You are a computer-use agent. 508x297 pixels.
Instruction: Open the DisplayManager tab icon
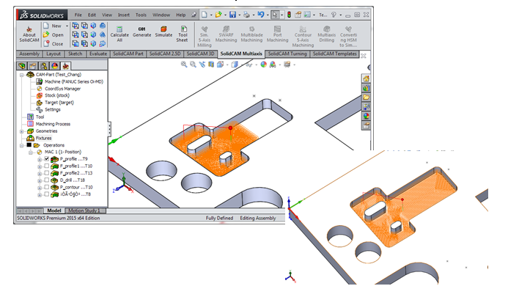click(55, 66)
